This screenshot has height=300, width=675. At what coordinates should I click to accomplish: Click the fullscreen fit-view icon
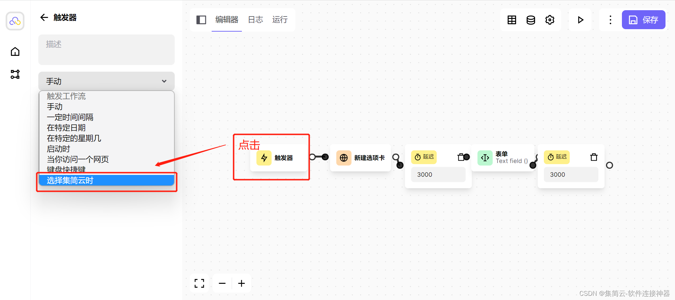(199, 283)
